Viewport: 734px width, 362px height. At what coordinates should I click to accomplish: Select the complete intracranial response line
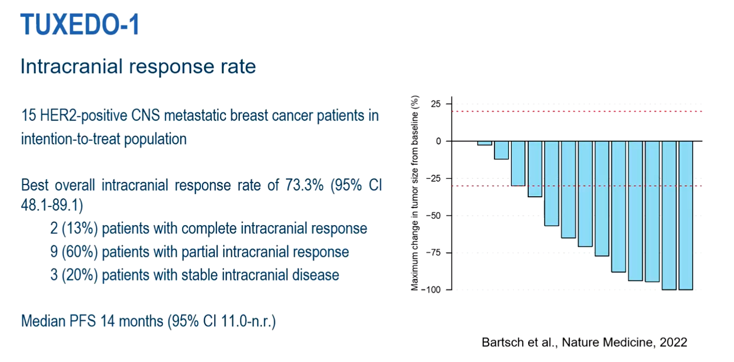208,228
